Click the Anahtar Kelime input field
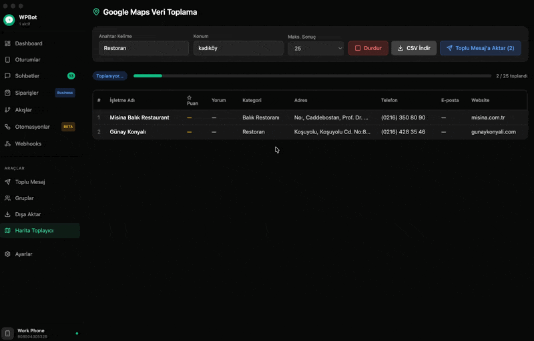534x341 pixels. (x=144, y=48)
